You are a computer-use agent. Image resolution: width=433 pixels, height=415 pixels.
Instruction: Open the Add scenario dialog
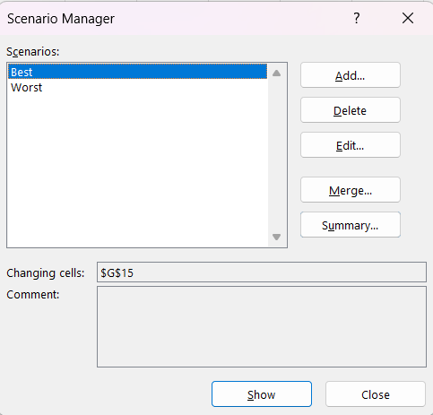[x=351, y=75]
